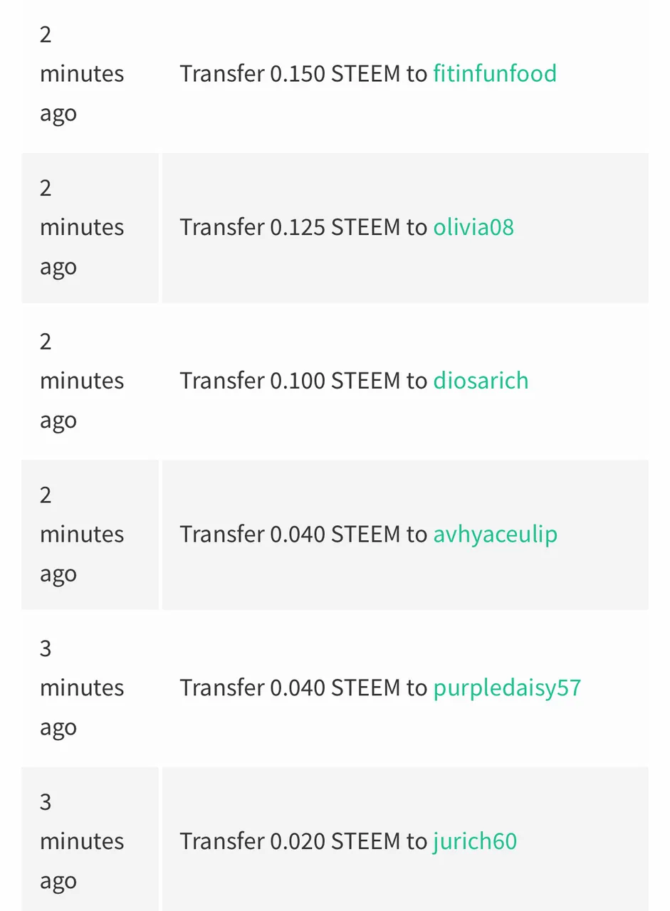The height and width of the screenshot is (911, 670).
Task: Click the word Transfer in the jurich60 row
Action: (221, 842)
